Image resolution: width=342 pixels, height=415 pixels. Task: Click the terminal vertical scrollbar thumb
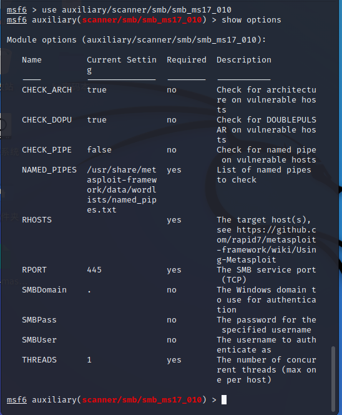tap(333, 379)
